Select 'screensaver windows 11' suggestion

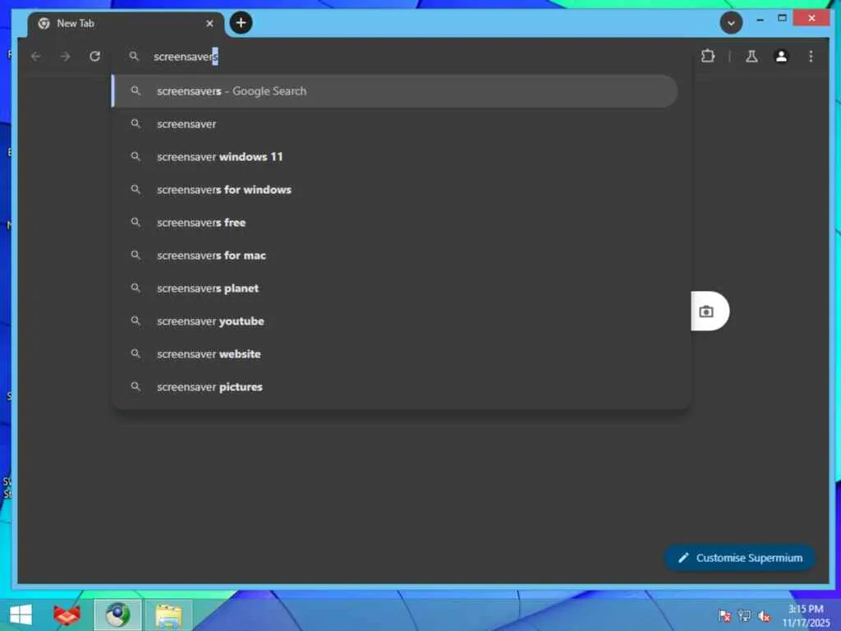click(x=396, y=157)
